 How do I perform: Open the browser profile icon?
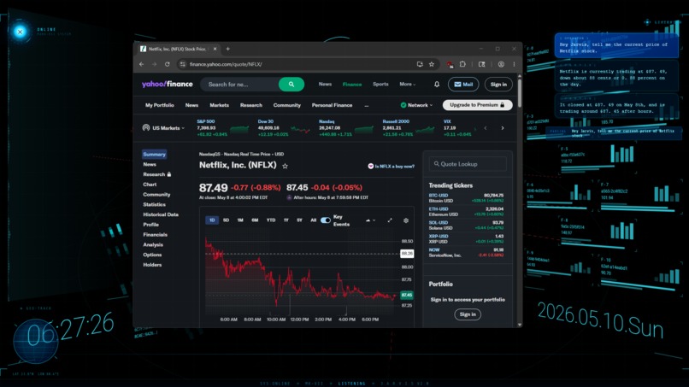(x=501, y=64)
